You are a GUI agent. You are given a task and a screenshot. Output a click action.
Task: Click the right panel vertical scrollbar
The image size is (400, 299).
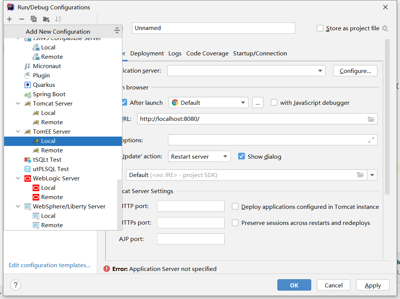coord(387,117)
